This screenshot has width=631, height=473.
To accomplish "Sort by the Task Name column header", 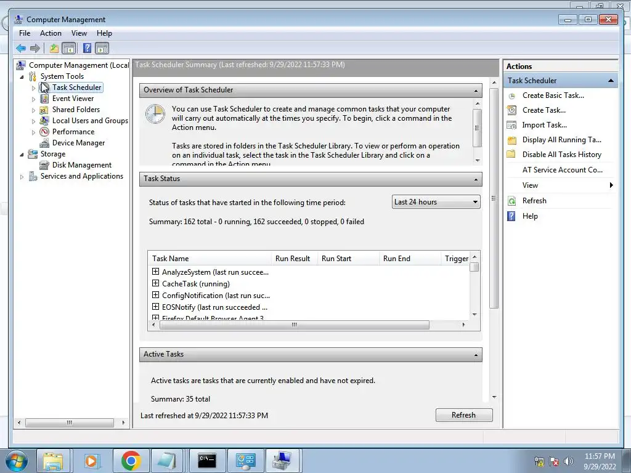I will click(210, 259).
